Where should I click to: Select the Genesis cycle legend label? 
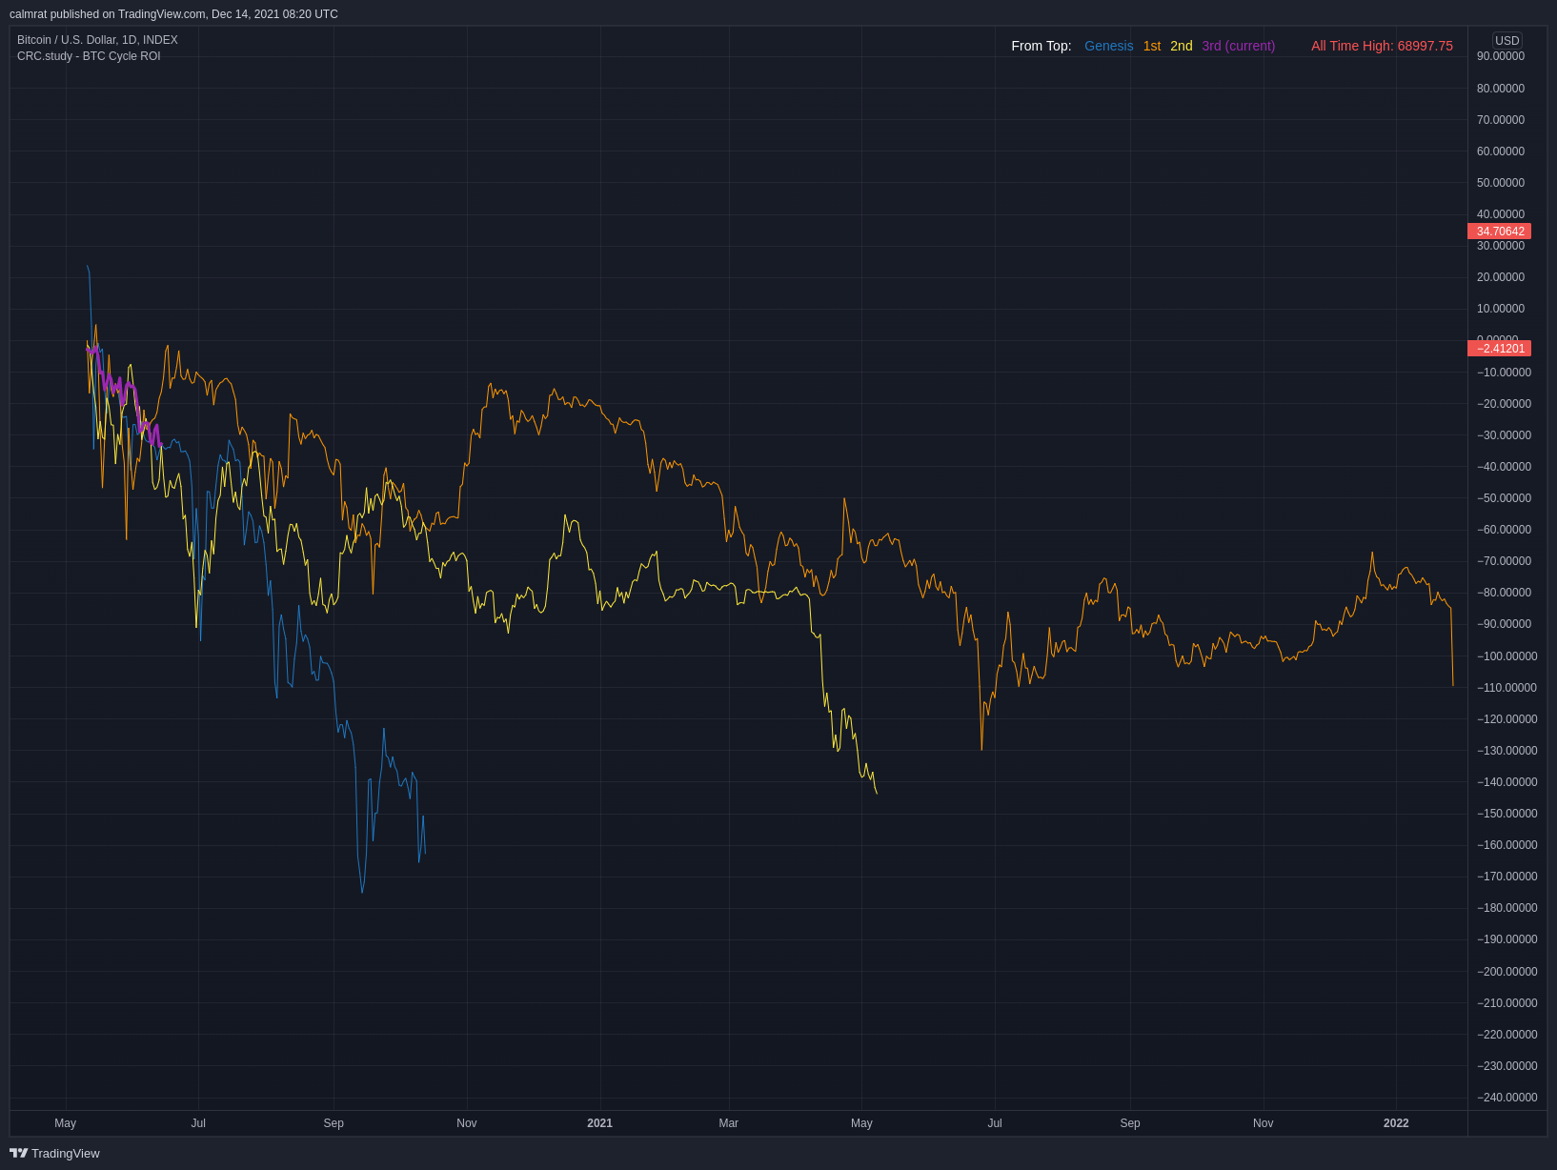click(1108, 46)
